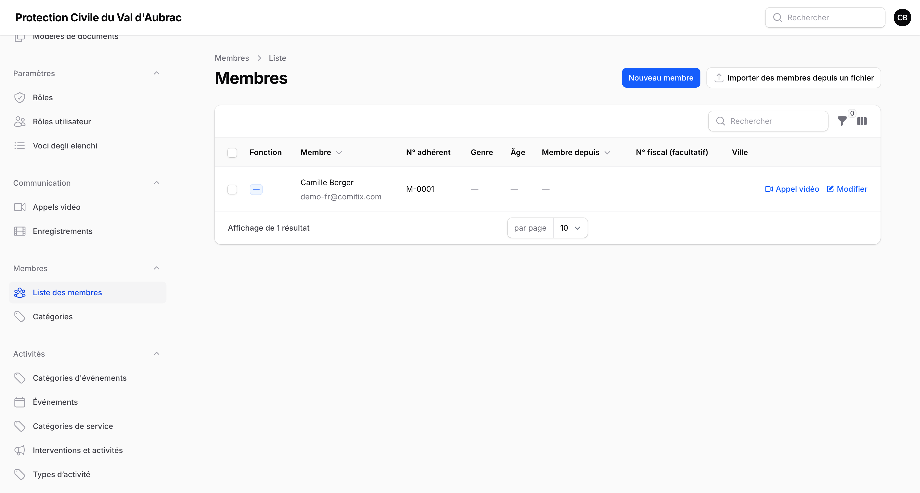Viewport: 920px width, 493px height.
Task: Click Modifier for Camille Berger
Action: coord(847,189)
